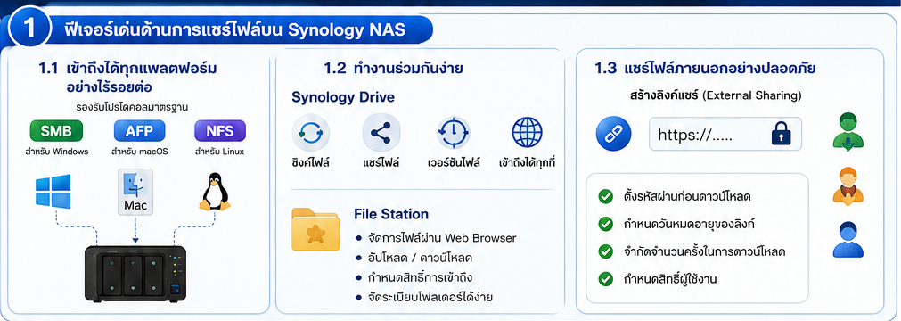Click the File Station heading

(391, 214)
